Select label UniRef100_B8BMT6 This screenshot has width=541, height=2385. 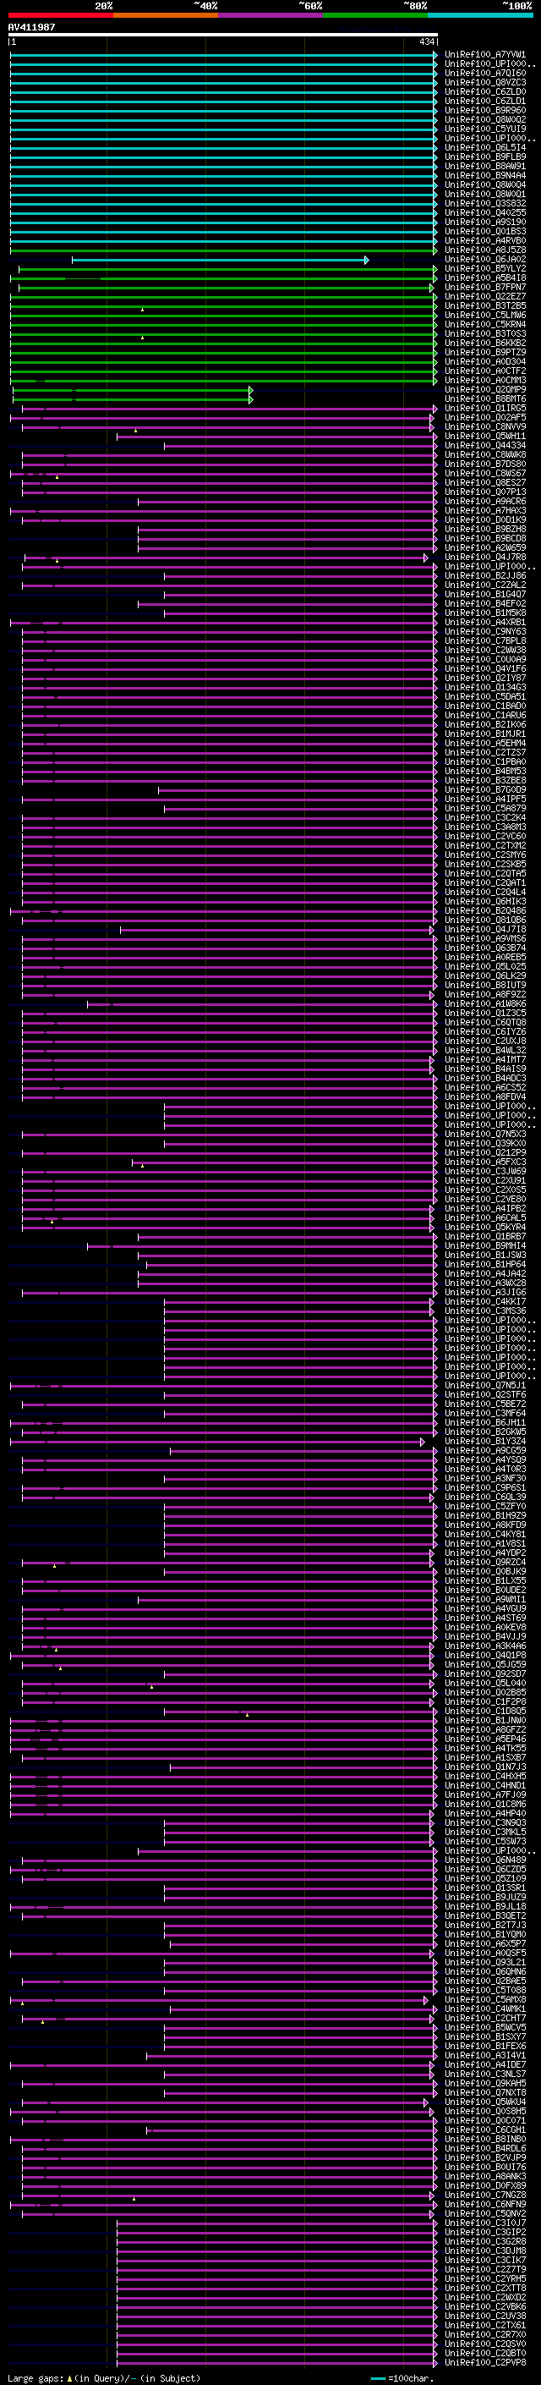(485, 399)
